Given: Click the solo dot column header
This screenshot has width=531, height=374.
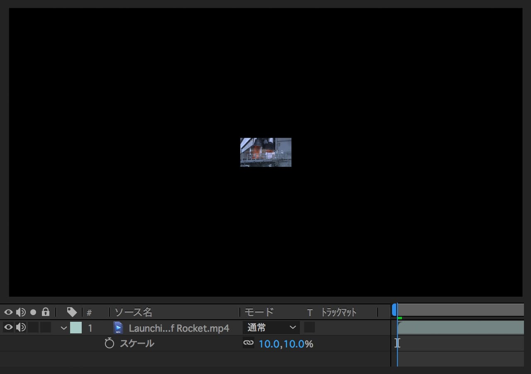Looking at the screenshot, I should click(x=33, y=312).
